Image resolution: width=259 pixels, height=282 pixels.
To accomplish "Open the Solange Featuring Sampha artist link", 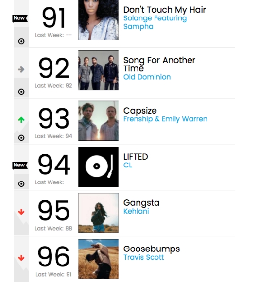I will coord(155,22).
